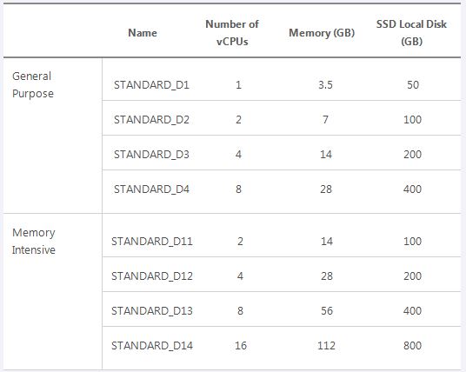Select the 50 SSD disk value
Screen dimensions: 466x372
point(413,85)
